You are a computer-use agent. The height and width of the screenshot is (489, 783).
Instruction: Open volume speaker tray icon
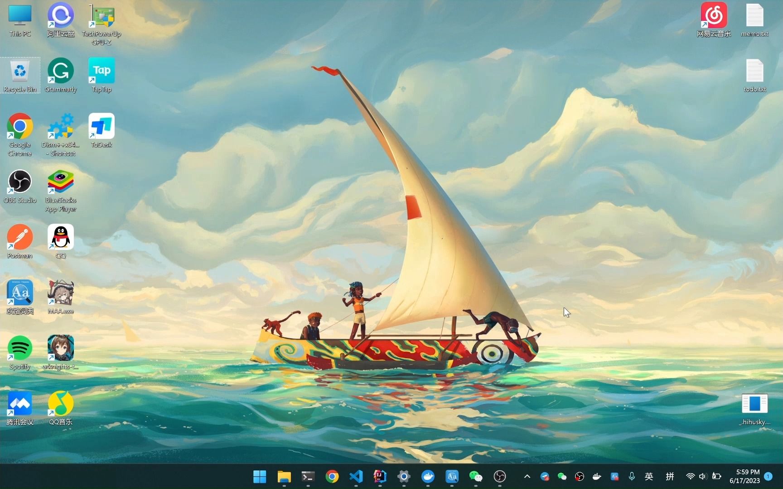click(703, 476)
